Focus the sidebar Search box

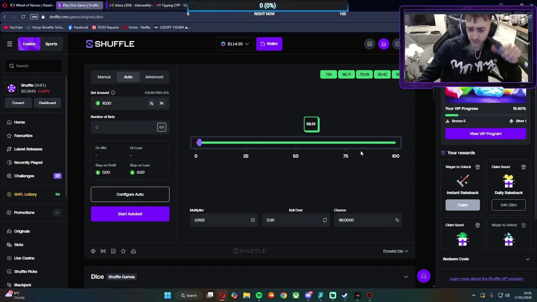[x=34, y=66]
